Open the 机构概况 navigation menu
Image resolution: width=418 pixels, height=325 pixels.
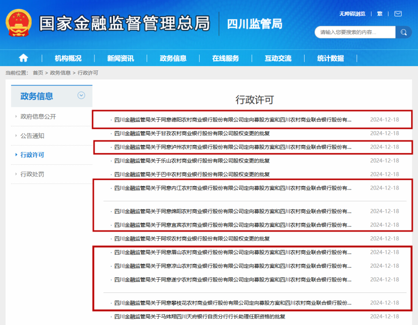(x=68, y=58)
